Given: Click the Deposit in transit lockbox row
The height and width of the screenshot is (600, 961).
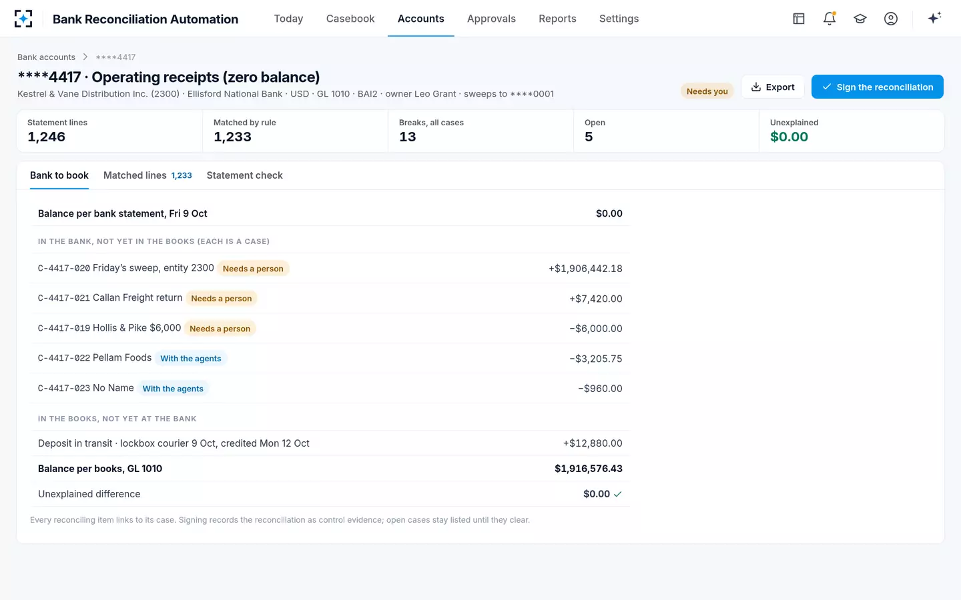Looking at the screenshot, I should click(330, 443).
